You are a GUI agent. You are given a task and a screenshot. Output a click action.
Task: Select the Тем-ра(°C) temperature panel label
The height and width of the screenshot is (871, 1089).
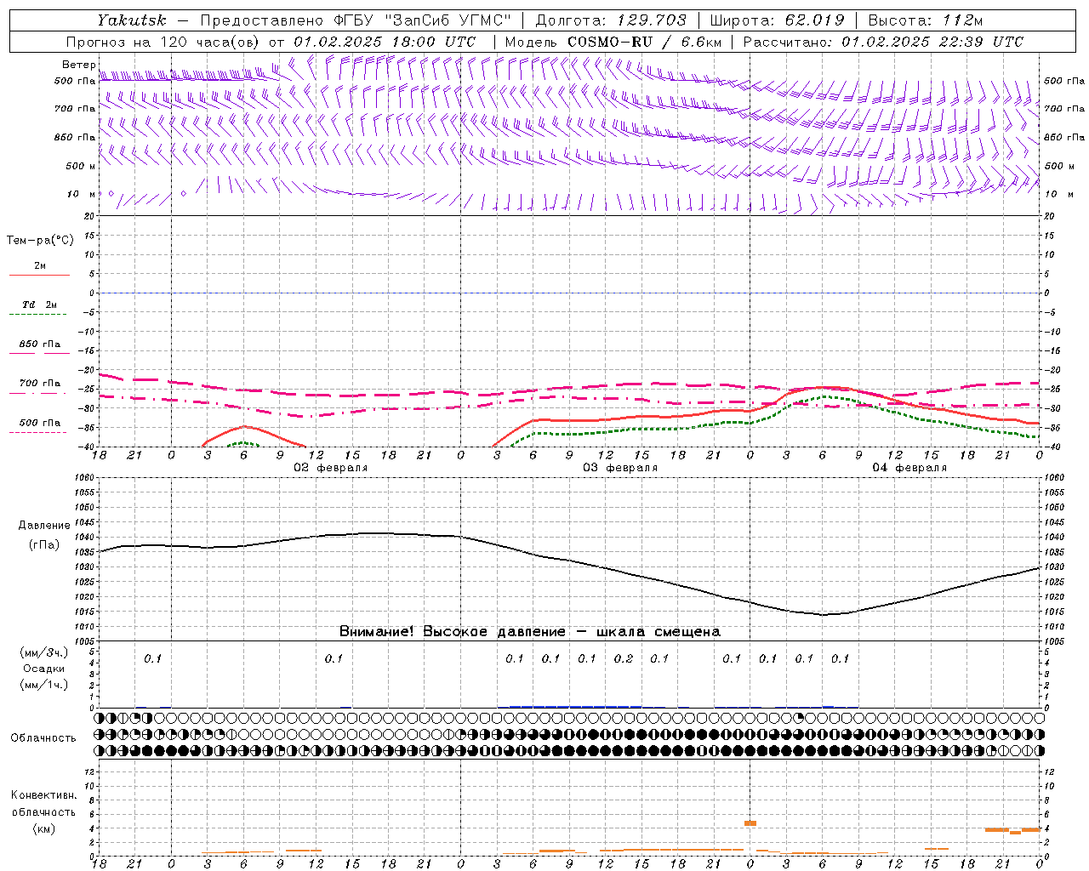pos(40,241)
